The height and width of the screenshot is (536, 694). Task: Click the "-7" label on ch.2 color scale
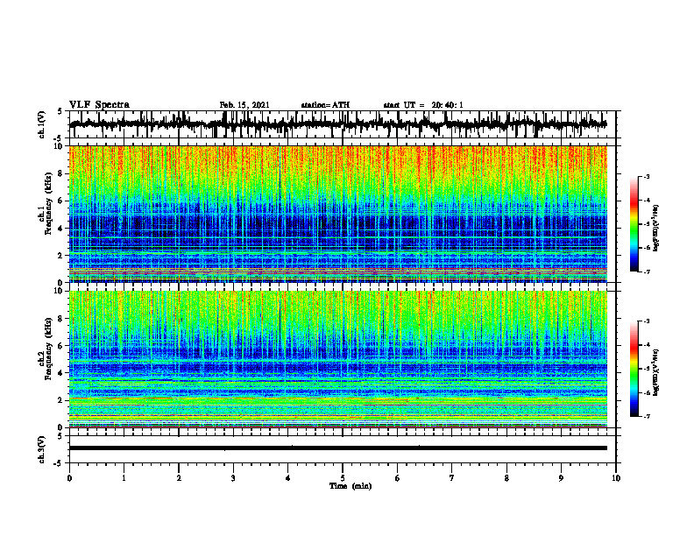tap(647, 417)
